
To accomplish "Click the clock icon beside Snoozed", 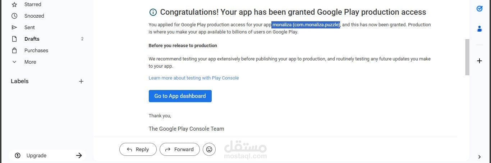I will point(14,16).
